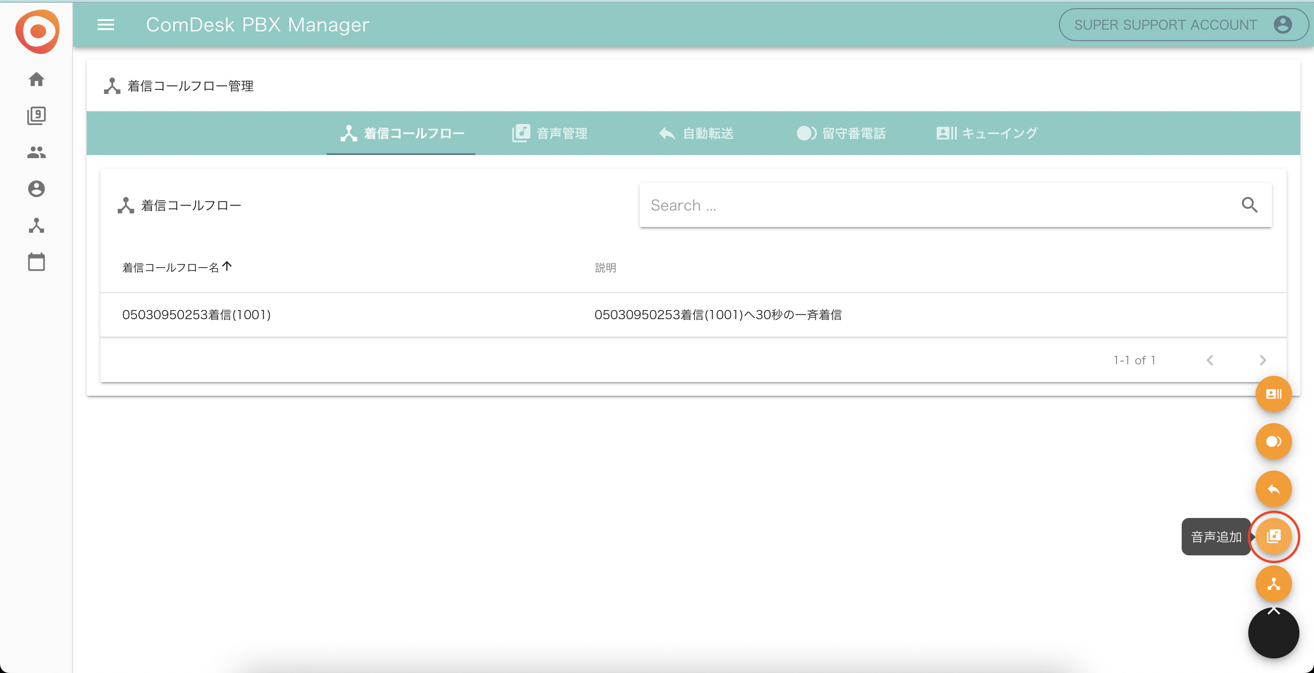The height and width of the screenshot is (673, 1314).
Task: Click the SUPER SUPPORT ACCOUNT button
Action: 1184,25
